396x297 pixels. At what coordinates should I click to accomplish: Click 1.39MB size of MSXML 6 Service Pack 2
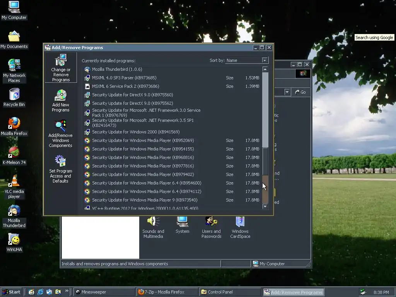tap(252, 86)
